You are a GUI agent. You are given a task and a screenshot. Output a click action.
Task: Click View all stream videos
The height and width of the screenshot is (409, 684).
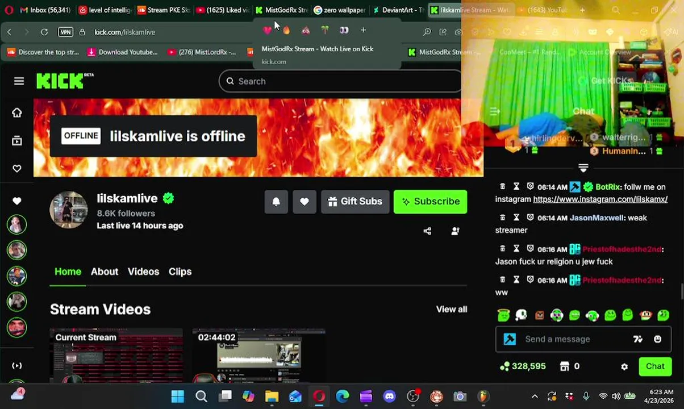452,310
